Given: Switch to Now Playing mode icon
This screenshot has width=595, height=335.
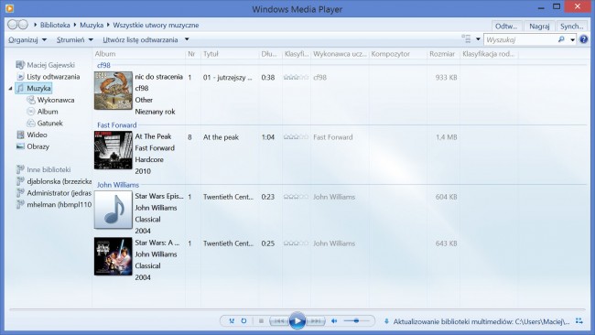Looking at the screenshot, I should [579, 321].
